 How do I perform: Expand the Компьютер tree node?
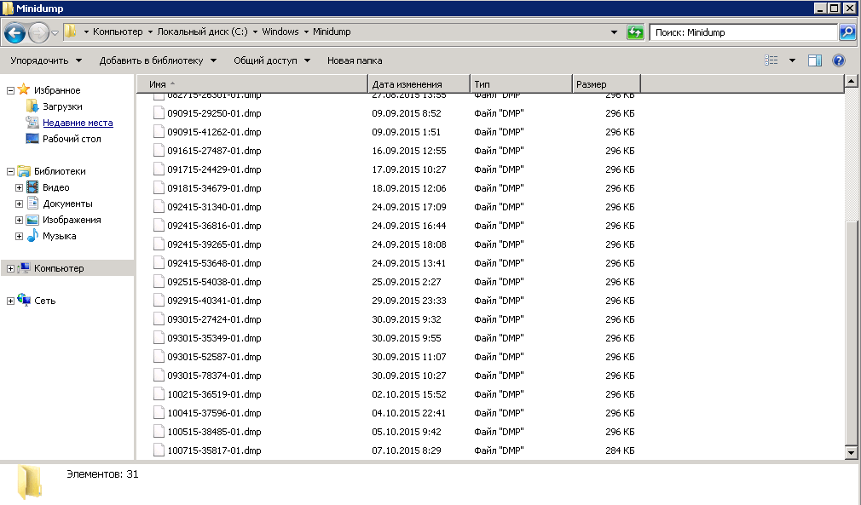[10, 269]
